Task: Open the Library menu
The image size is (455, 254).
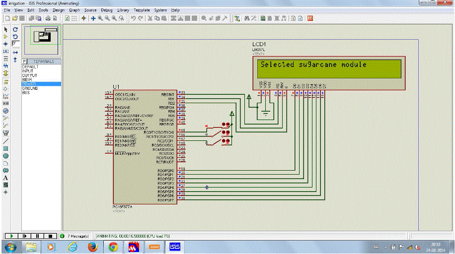Action: [124, 10]
